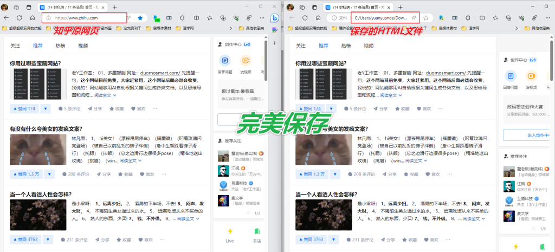Viewport: 555px width, 252px height.
Task: Upvote 赞同 174 in the left window
Action: (x=24, y=108)
